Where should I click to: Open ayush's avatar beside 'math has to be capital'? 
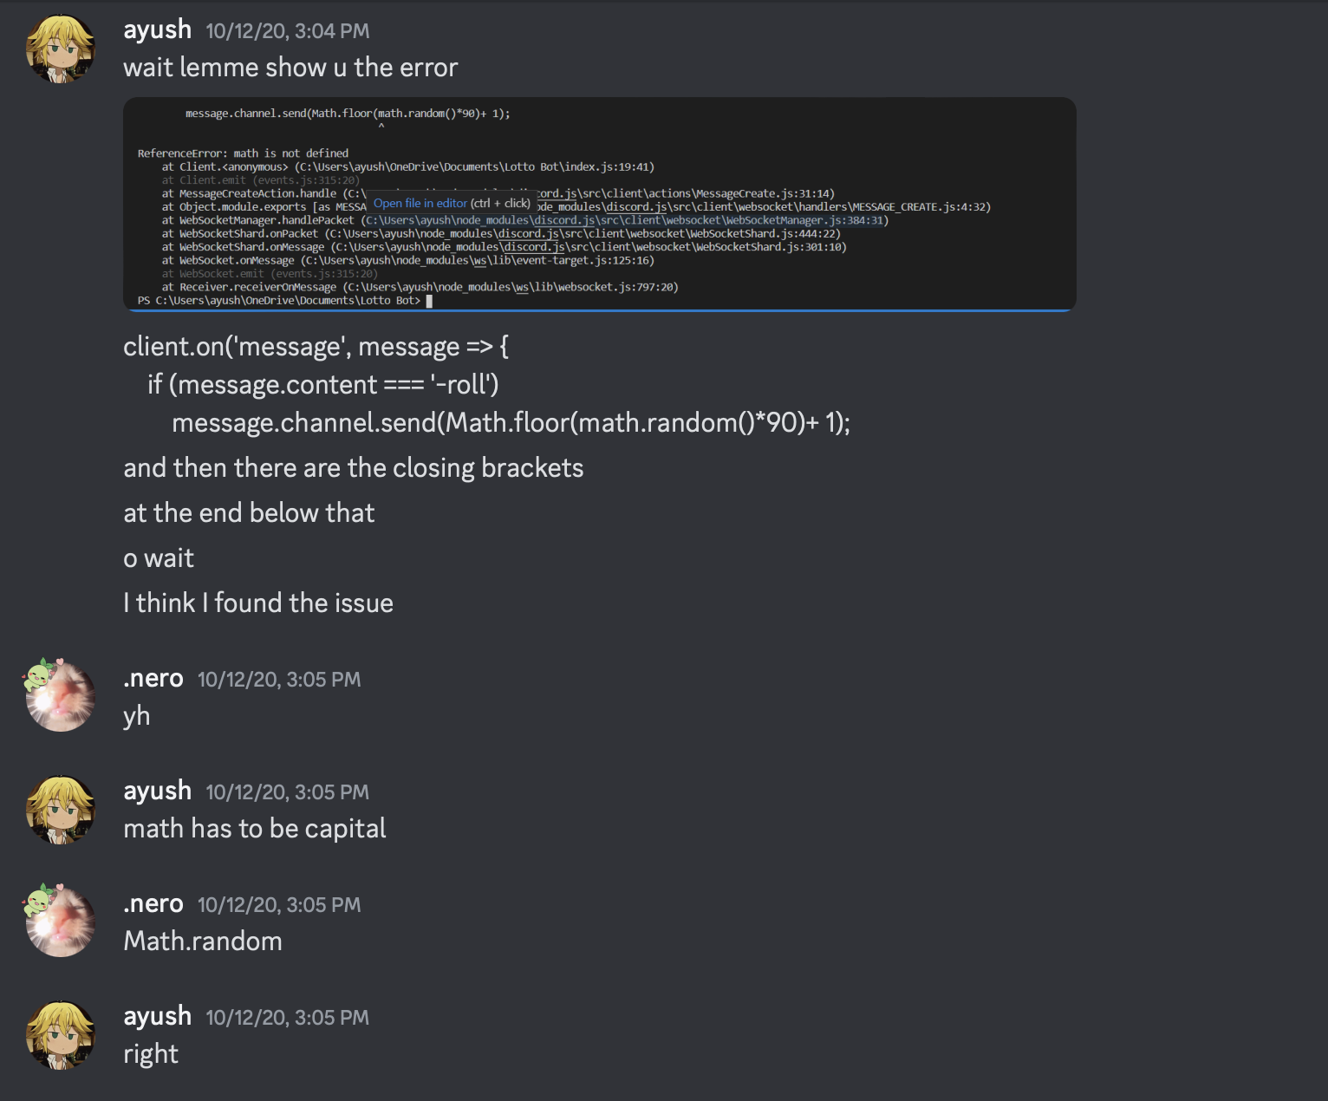[x=60, y=810]
